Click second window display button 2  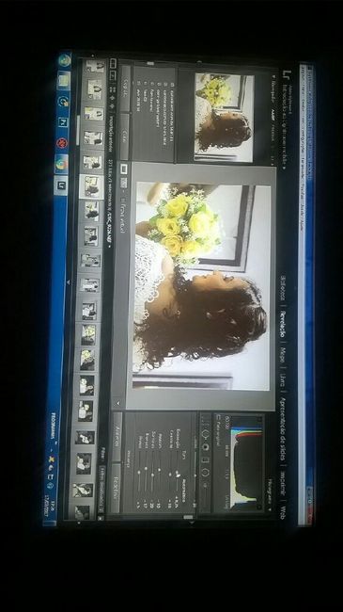pyautogui.click(x=113, y=75)
